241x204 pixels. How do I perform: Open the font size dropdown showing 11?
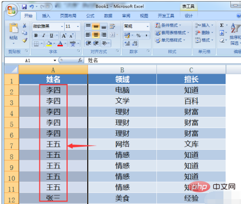click(78, 27)
